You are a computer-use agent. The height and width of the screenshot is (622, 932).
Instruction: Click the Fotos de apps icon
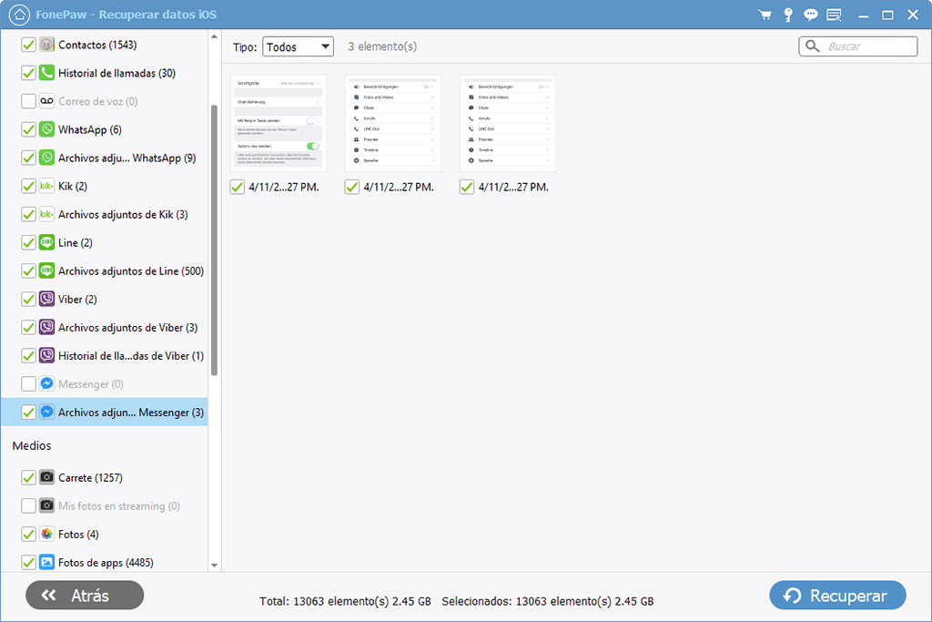47,562
